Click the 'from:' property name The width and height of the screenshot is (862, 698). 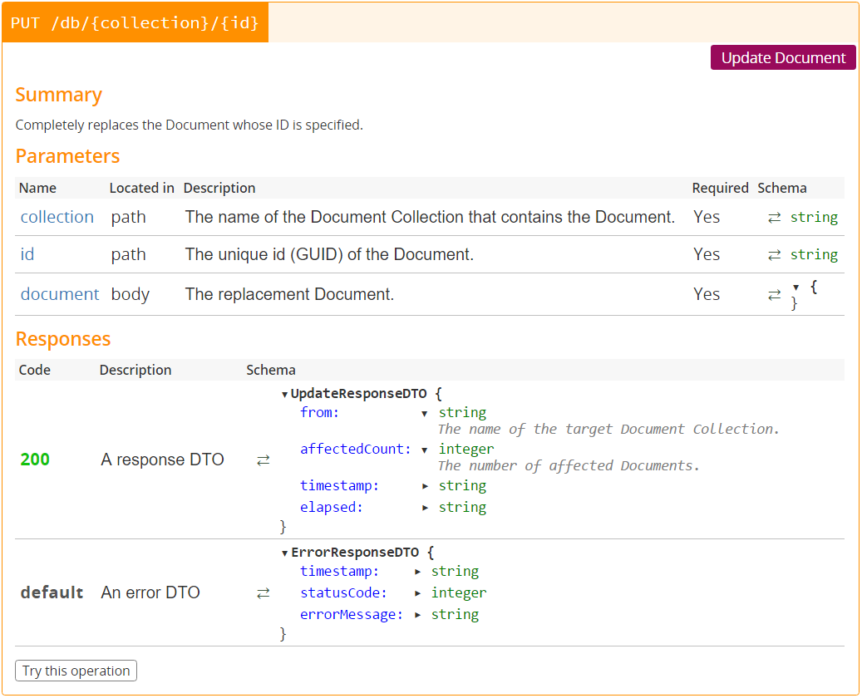coord(319,413)
